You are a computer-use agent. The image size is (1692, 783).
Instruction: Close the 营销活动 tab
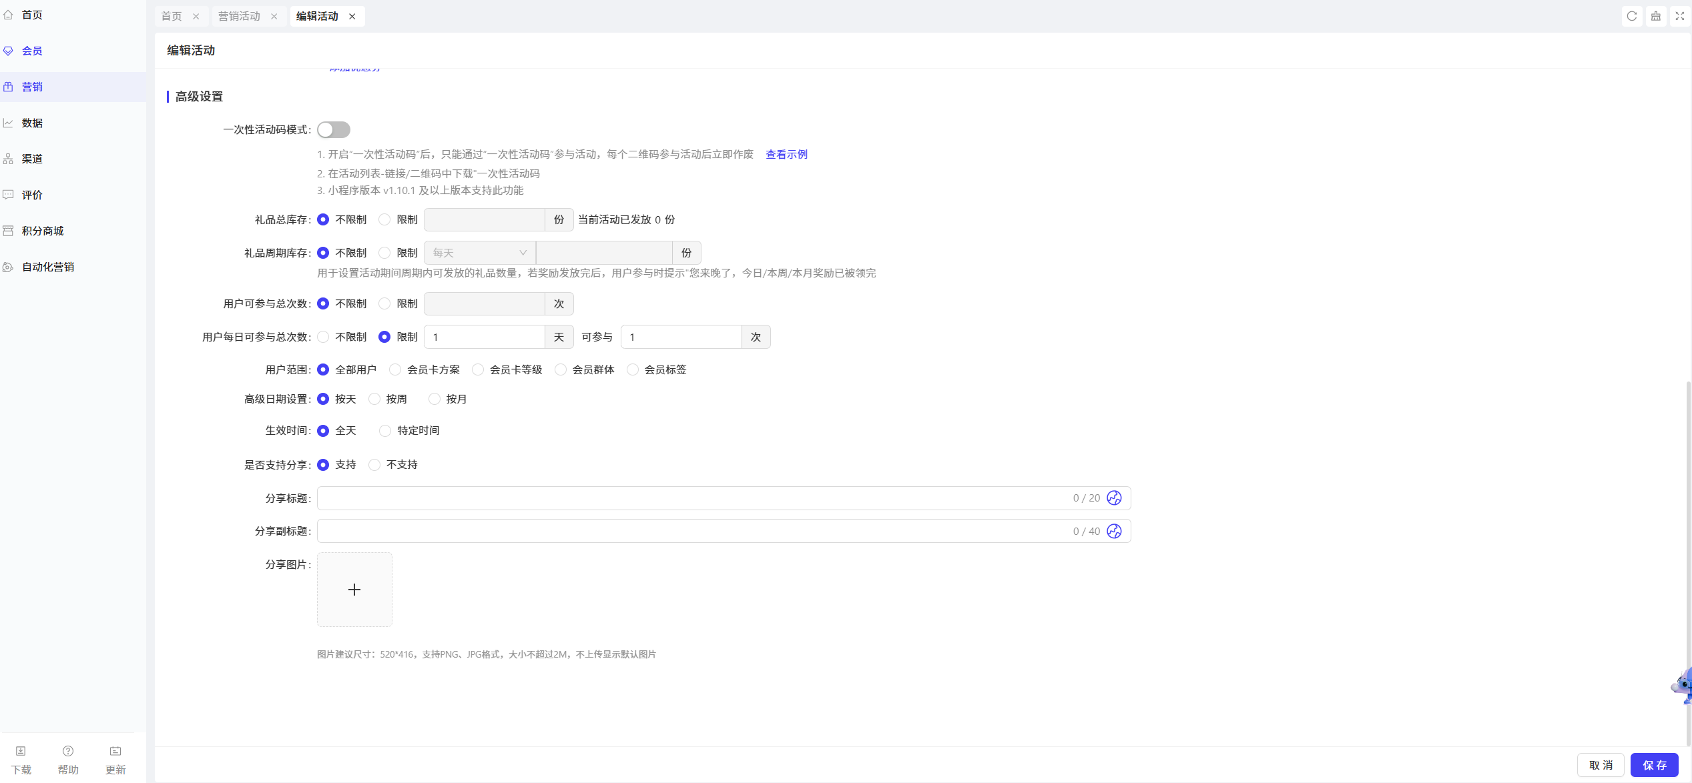(x=274, y=17)
